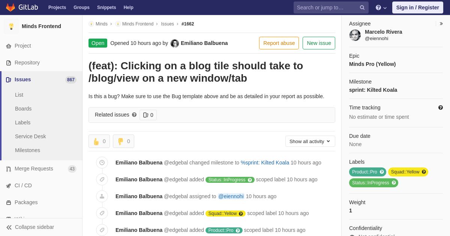Give a thumbs up reaction
450x236 pixels.
coord(99,141)
